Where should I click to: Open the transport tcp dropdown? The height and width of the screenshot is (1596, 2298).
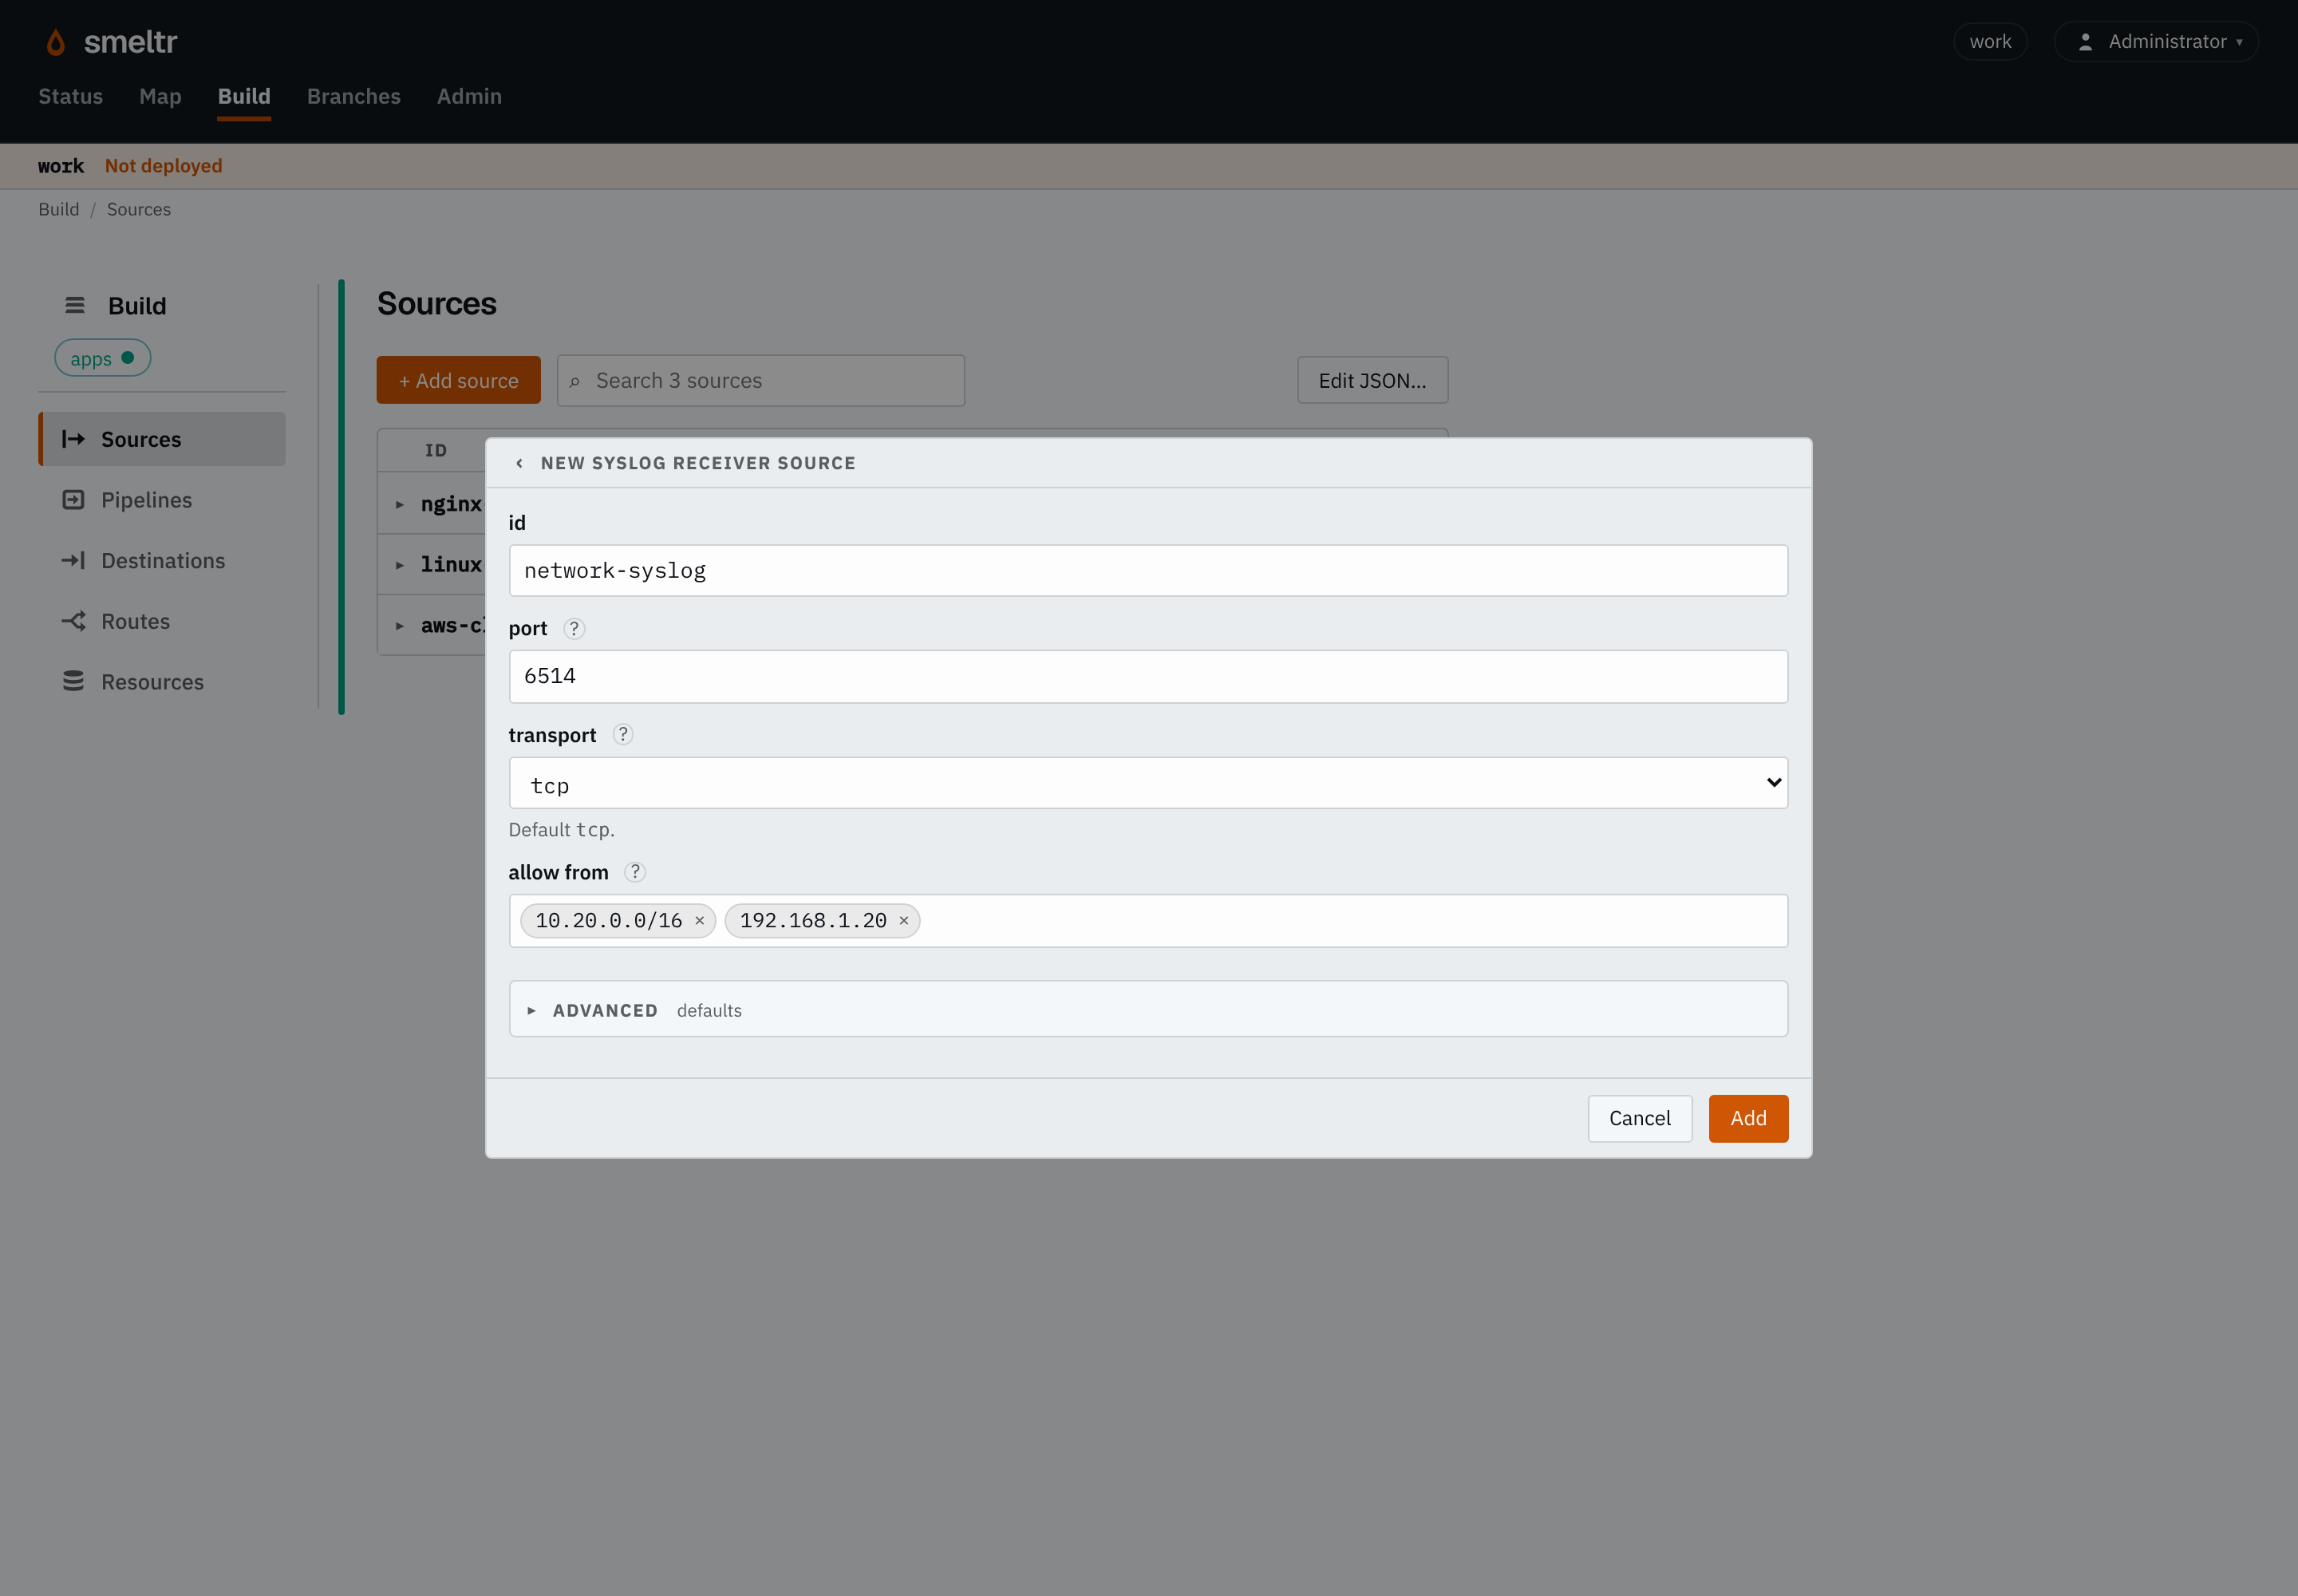point(1148,783)
